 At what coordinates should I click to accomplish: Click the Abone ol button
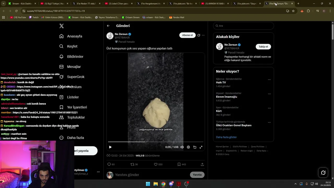tap(187, 35)
